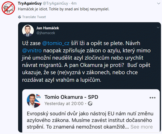
Task: Open the Tomio Okamura - SPD page name
Action: tap(71, 97)
